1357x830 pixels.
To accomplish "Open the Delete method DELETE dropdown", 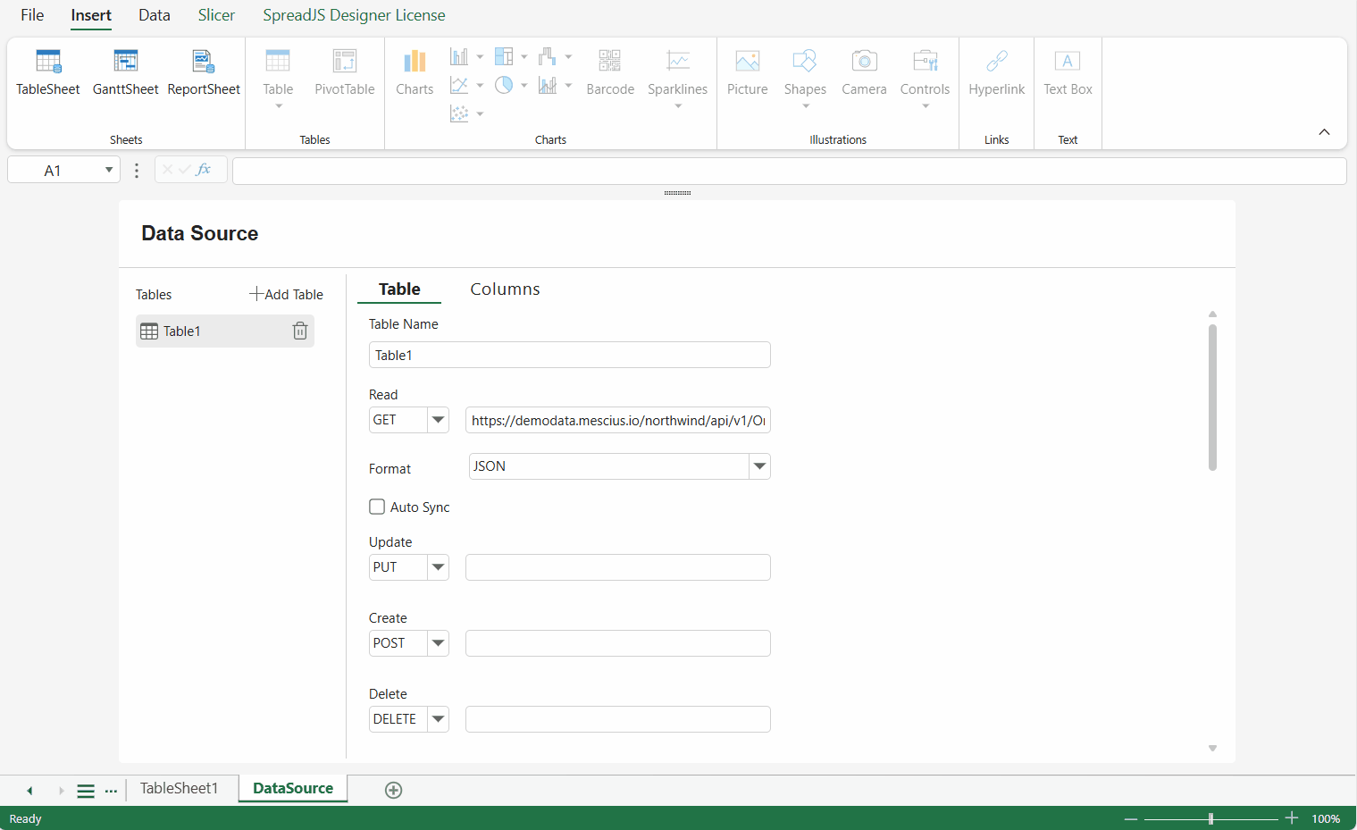I will 438,719.
